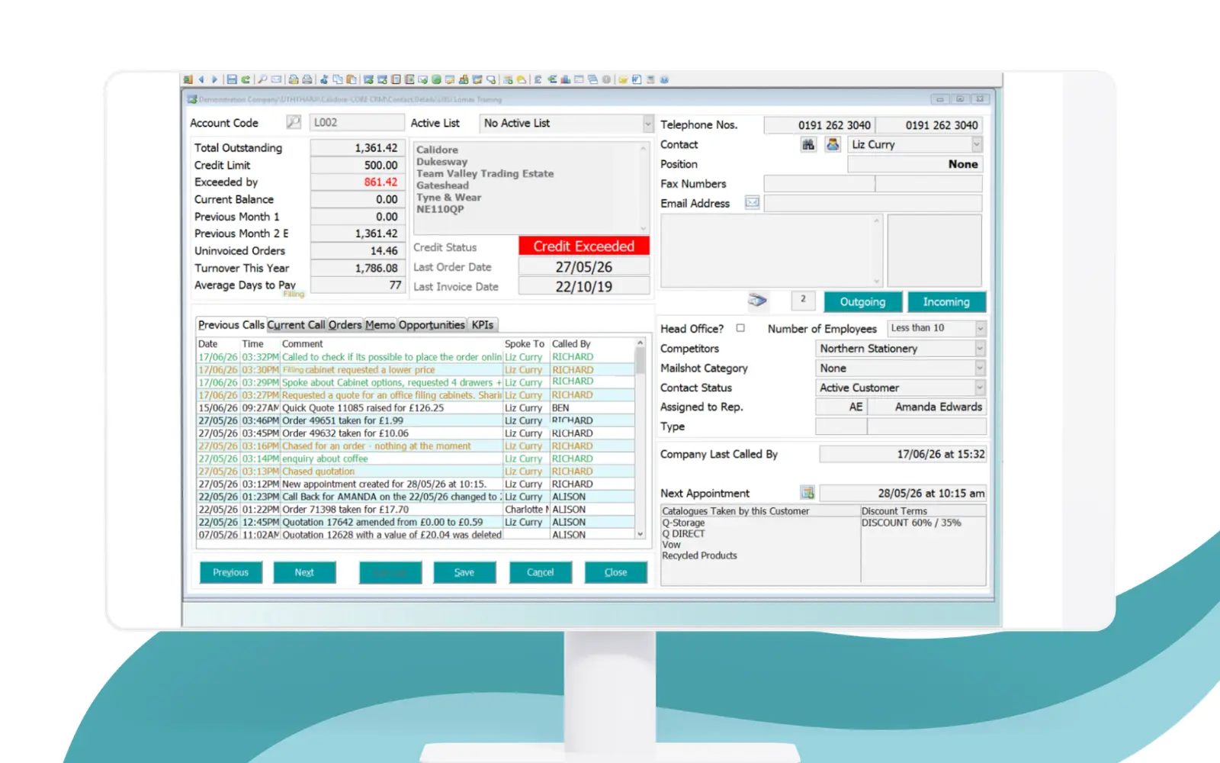Open the Competitors dropdown showing Northern Stationery
The height and width of the screenshot is (763, 1220).
click(x=980, y=349)
